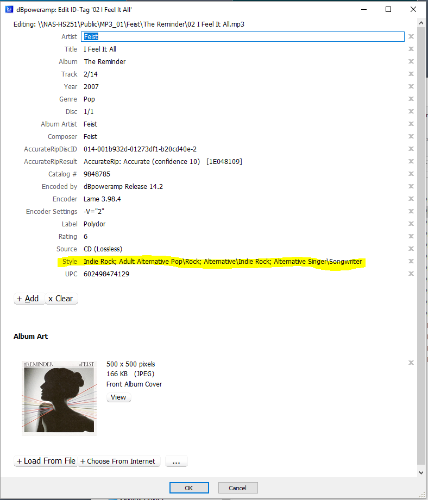The image size is (428, 500).
Task: Click + Choose From Internet button
Action: (x=119, y=461)
